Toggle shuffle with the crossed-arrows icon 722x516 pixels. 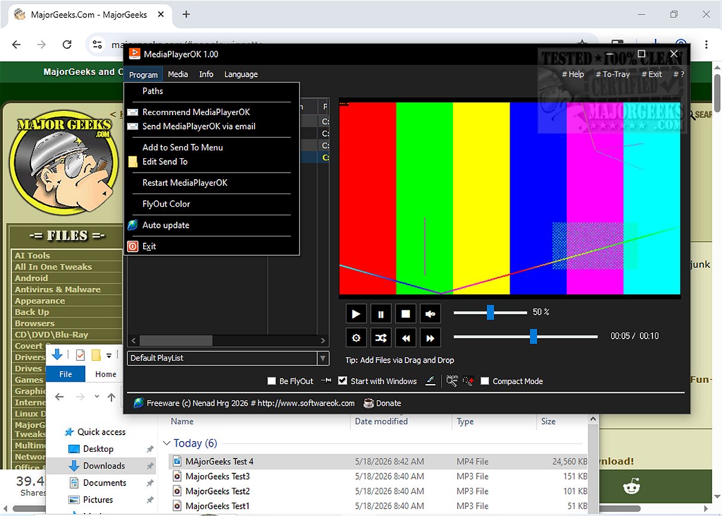coord(381,338)
